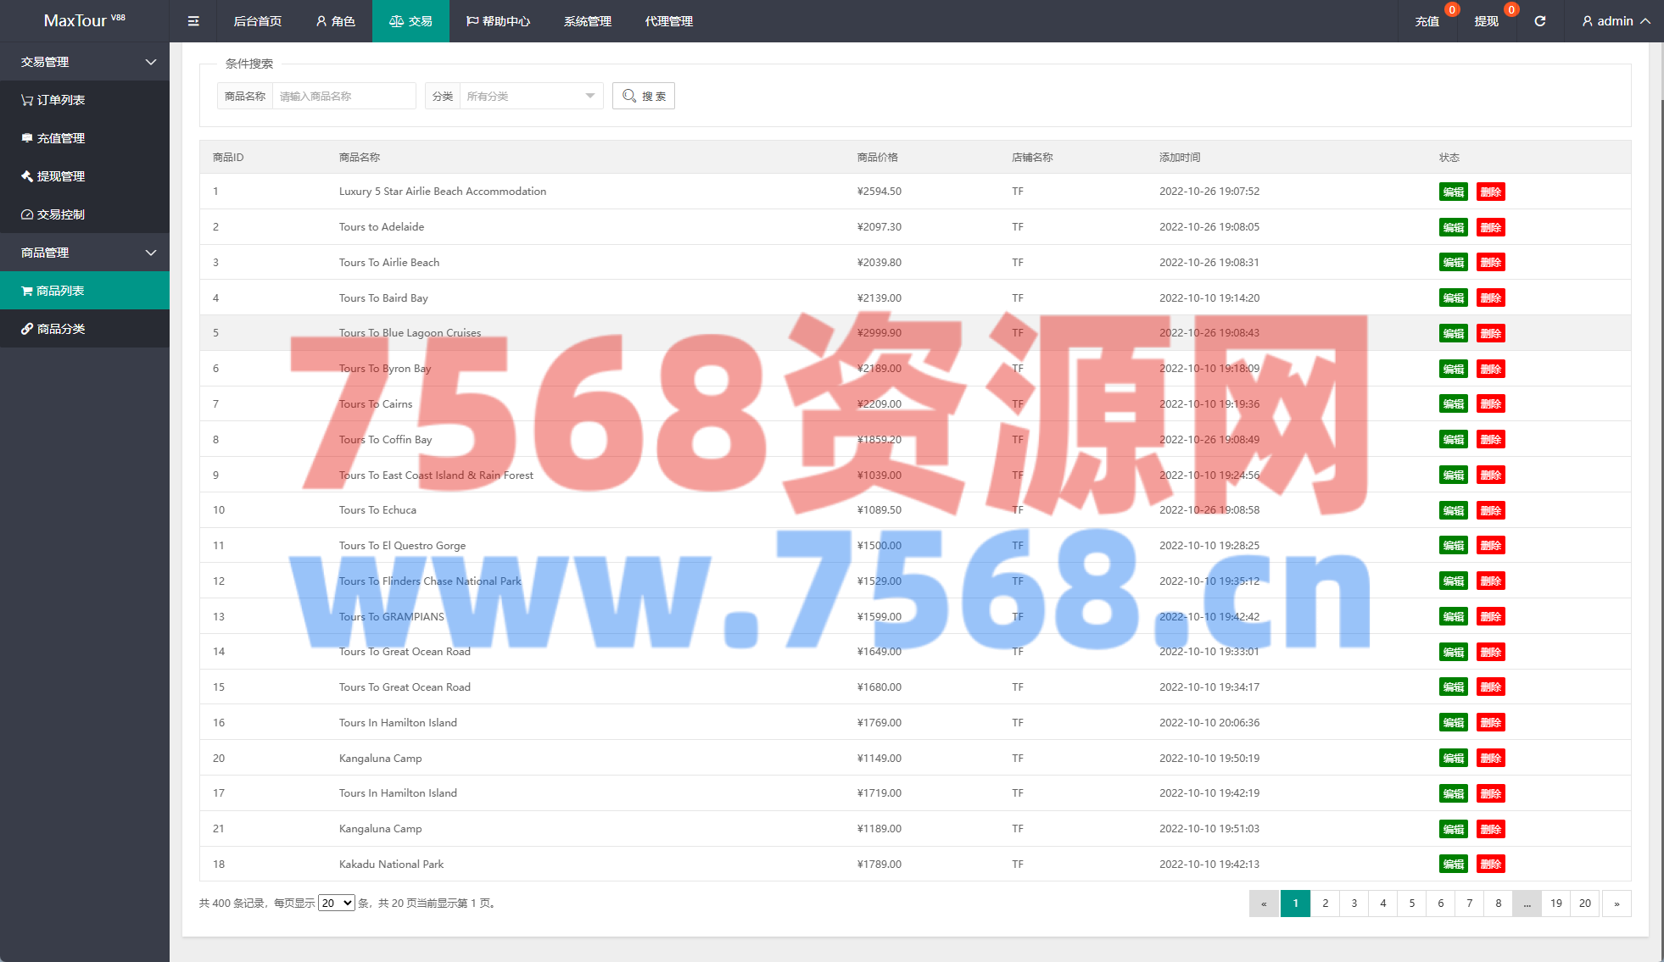Screen dimensions: 1664x962
Task: Go to page 2 of results
Action: [1325, 904]
